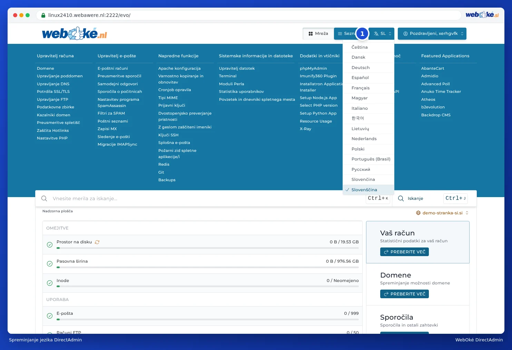Pick Italiano in the language menu
512x350 pixels.
click(x=368, y=108)
